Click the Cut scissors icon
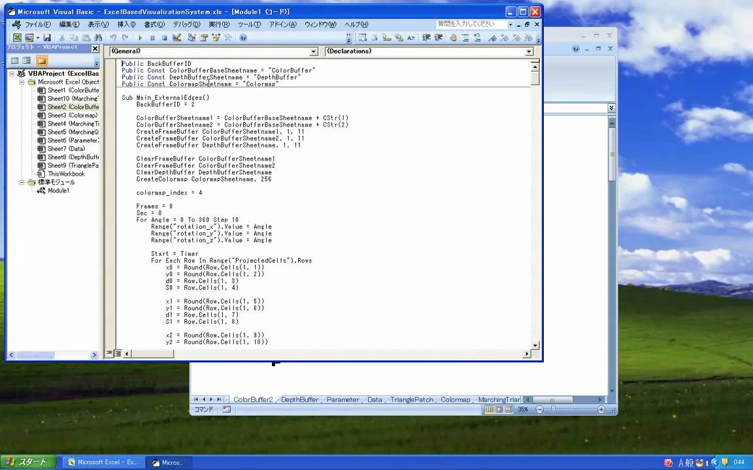This screenshot has width=753, height=470. point(61,37)
